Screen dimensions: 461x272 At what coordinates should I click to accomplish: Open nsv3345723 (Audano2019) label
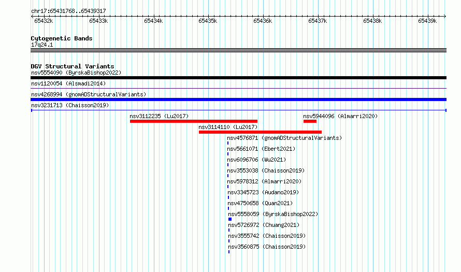(263, 192)
